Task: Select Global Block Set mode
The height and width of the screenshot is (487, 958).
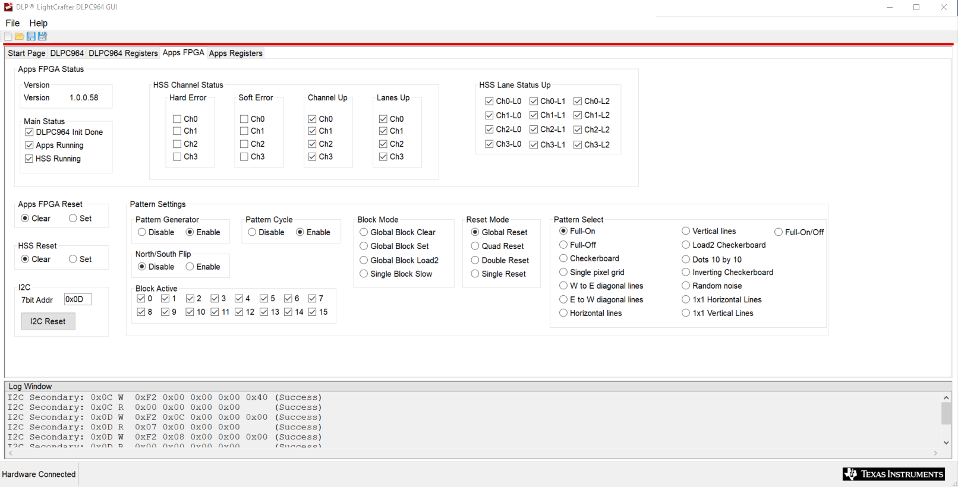Action: [364, 246]
